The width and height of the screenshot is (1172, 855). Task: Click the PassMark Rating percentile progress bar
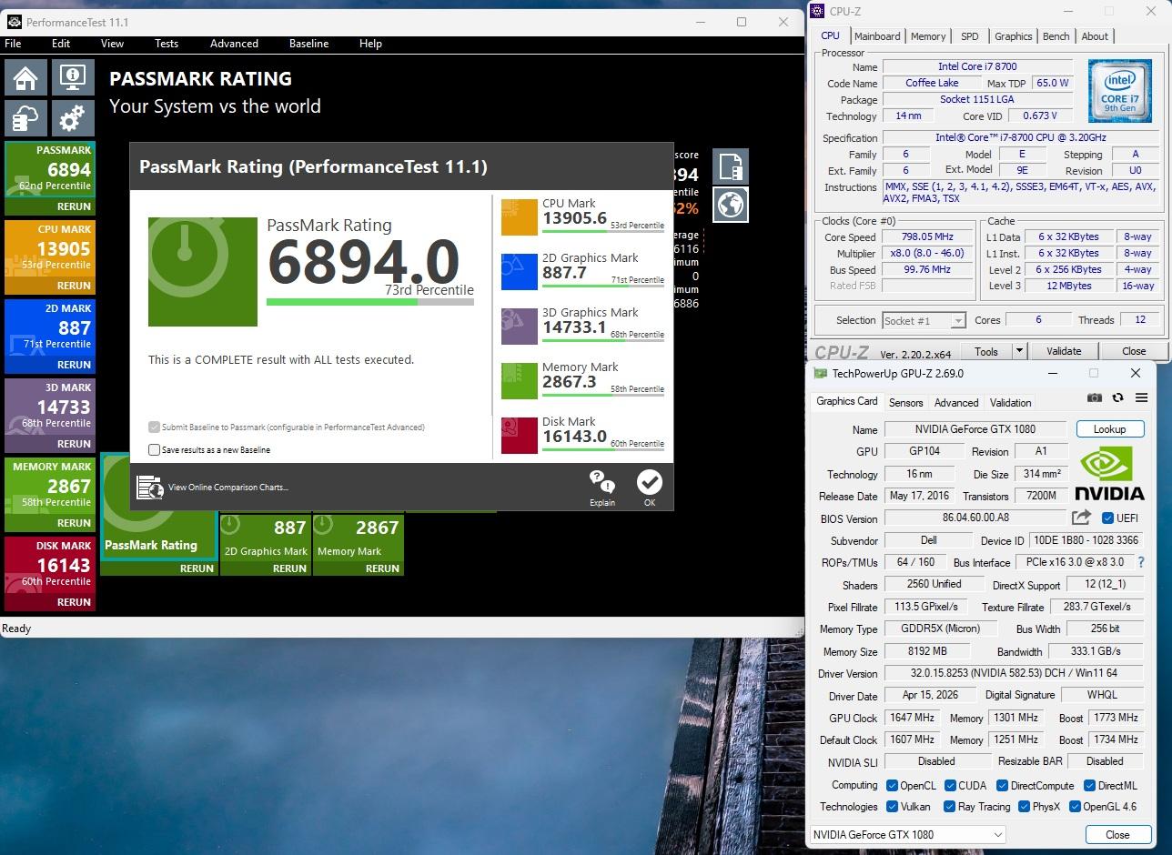click(x=369, y=302)
